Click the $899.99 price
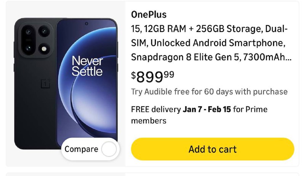The image size is (305, 176). click(153, 76)
